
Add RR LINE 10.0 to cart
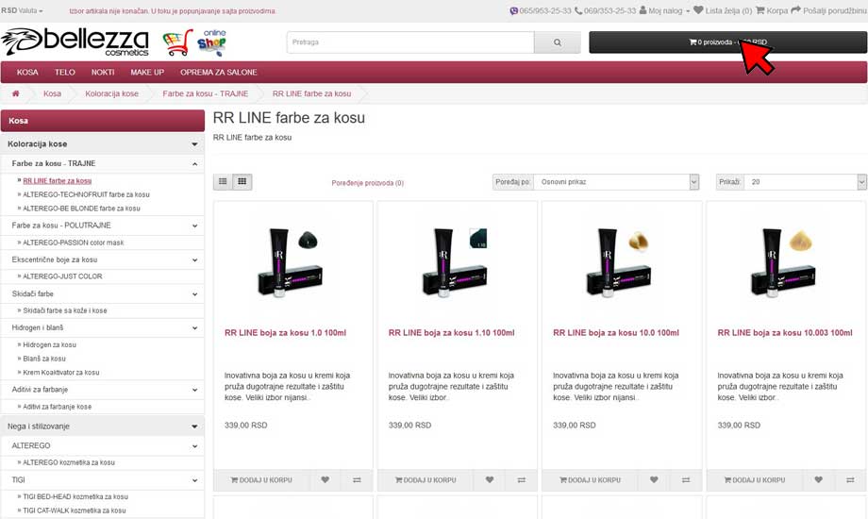[x=590, y=480]
